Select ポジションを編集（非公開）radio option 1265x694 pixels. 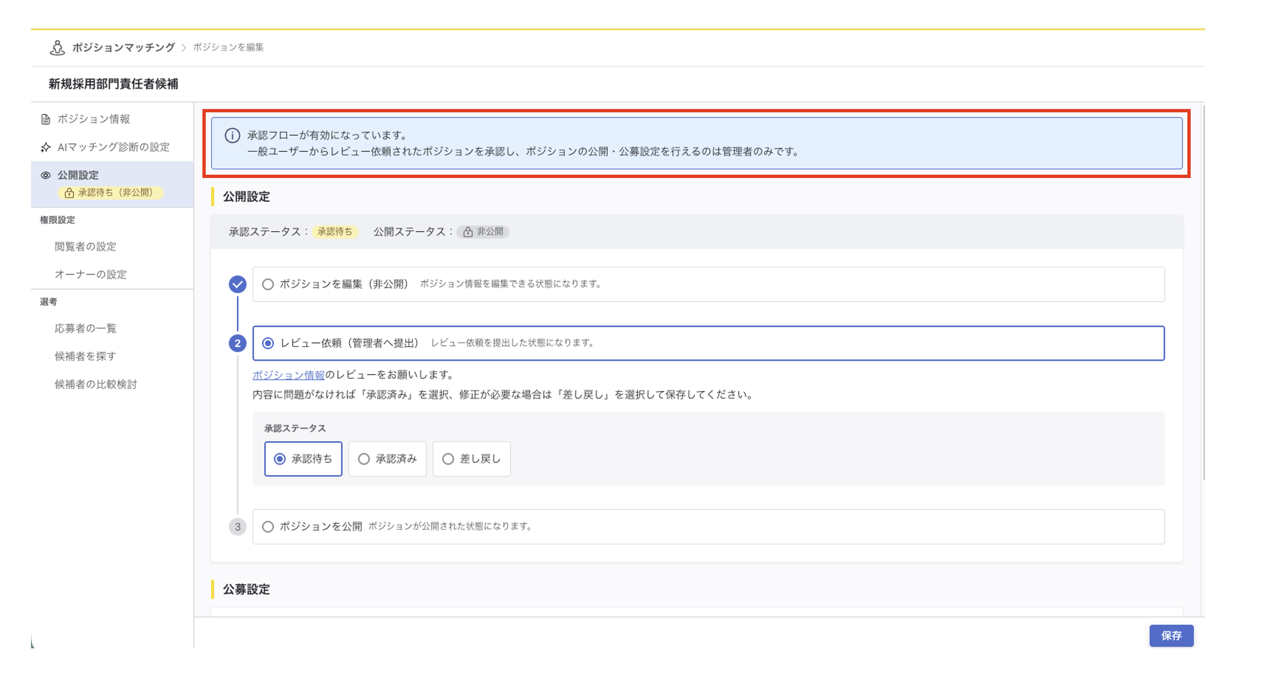(x=268, y=284)
